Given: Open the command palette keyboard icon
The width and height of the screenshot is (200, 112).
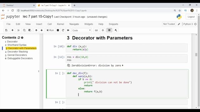Looking at the screenshot, I should (96, 30).
